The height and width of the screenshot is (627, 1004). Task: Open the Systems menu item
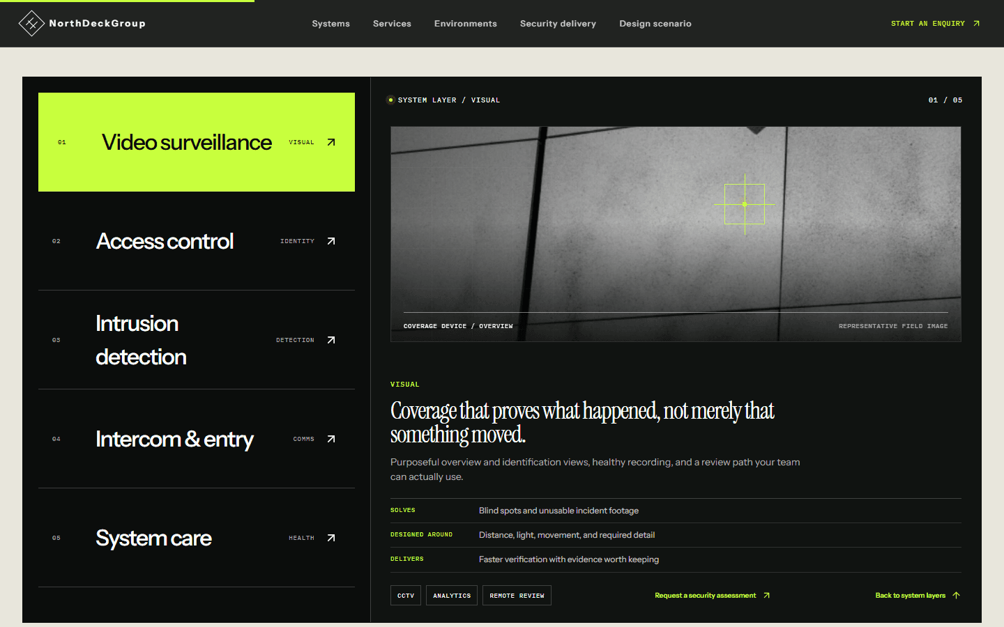[x=331, y=24]
